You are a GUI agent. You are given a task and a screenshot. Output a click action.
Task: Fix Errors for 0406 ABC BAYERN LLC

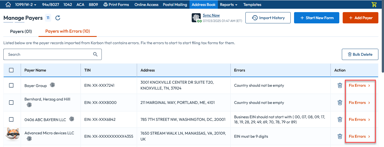point(360,119)
